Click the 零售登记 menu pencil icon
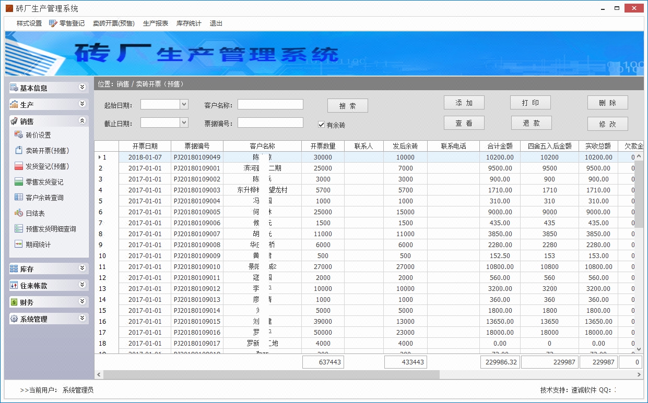Viewport: 648px width, 403px height. (x=53, y=23)
